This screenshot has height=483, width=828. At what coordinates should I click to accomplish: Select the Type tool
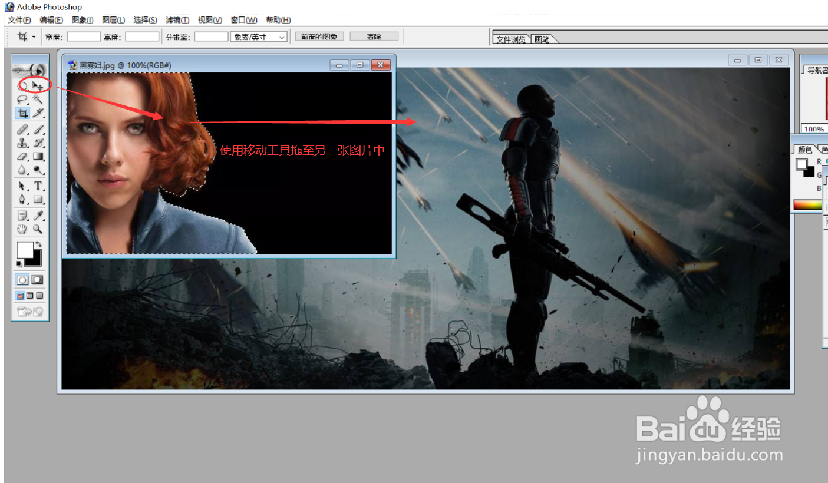[38, 186]
